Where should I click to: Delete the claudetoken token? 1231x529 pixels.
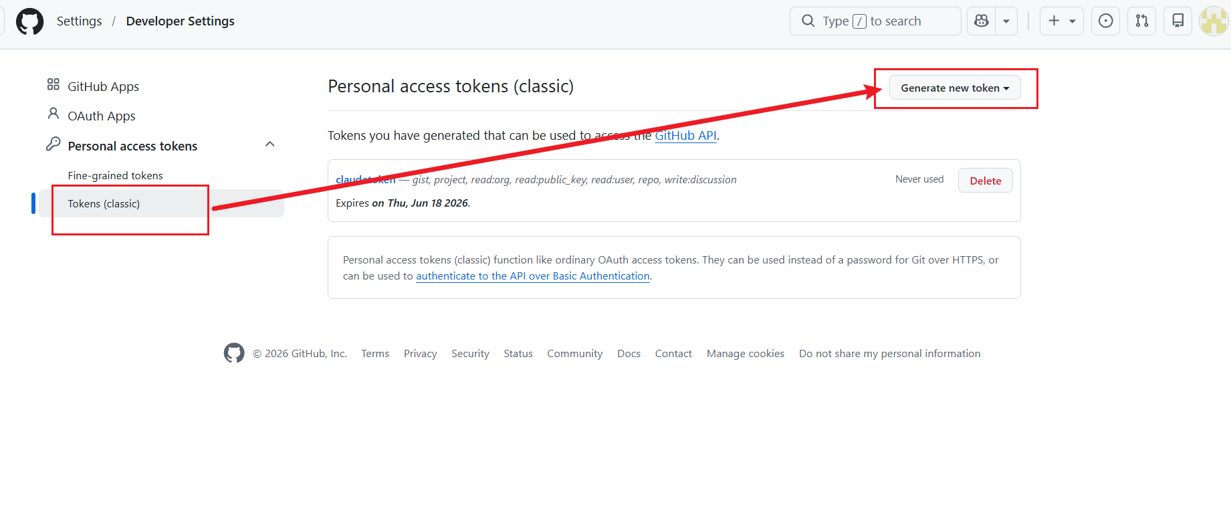coord(986,181)
